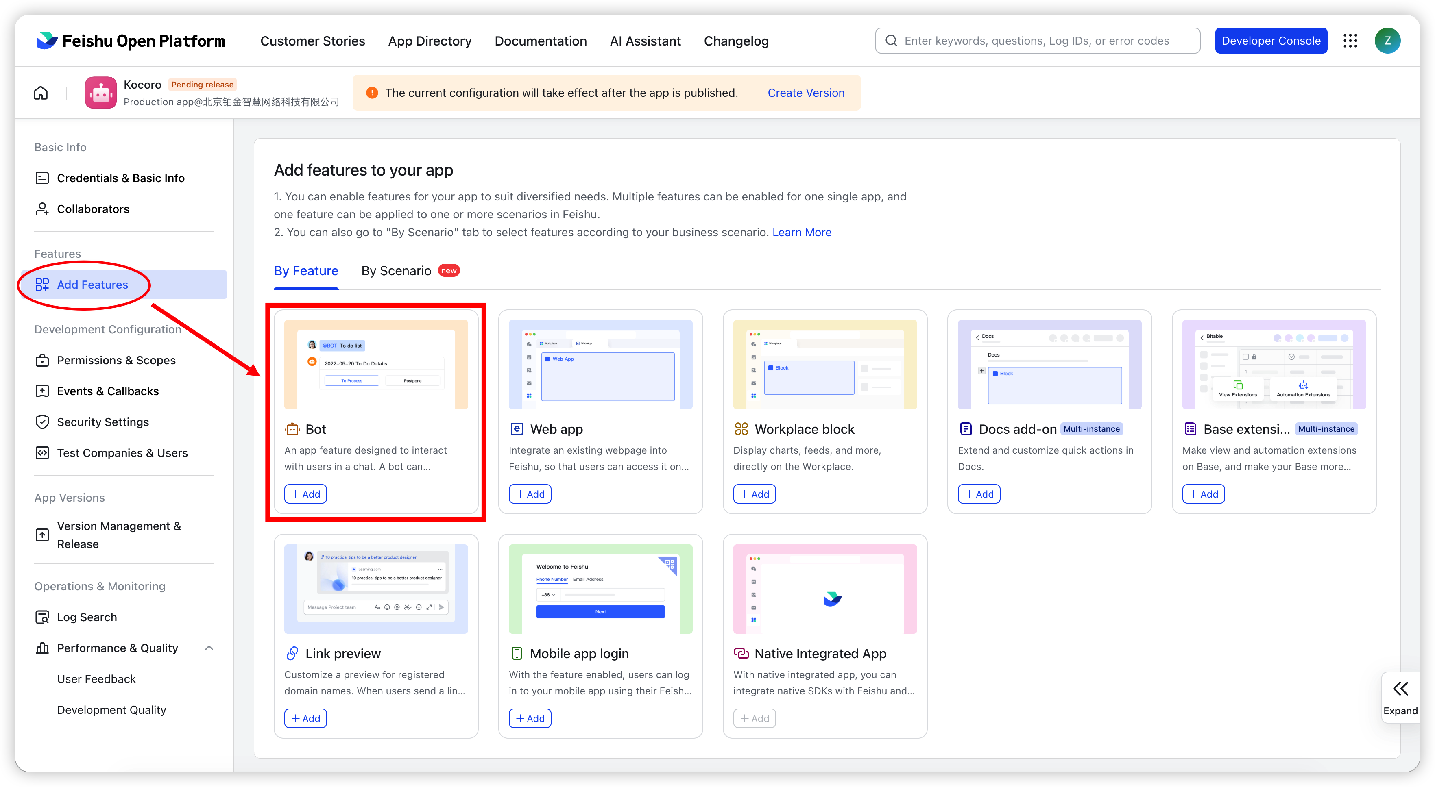Add the Workplace block feature
Viewport: 1435px width, 787px height.
pos(754,494)
